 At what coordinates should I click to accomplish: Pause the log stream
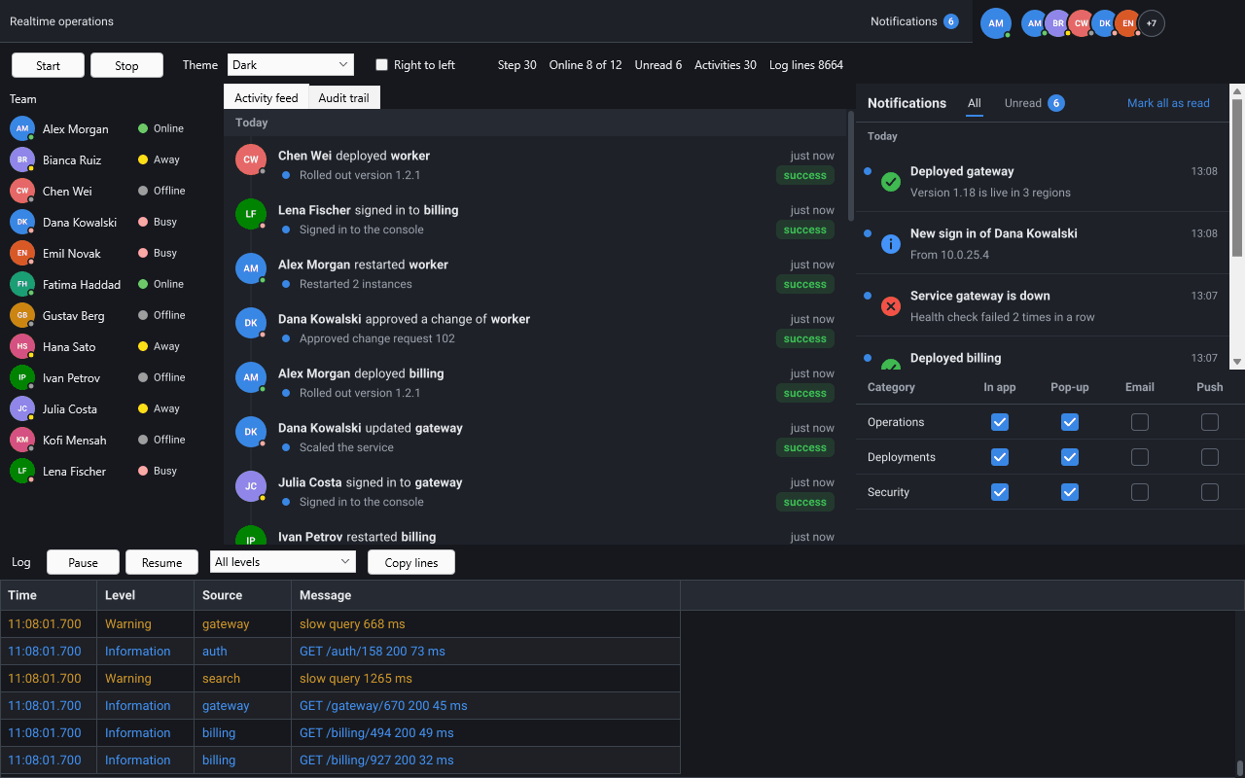[x=83, y=562]
